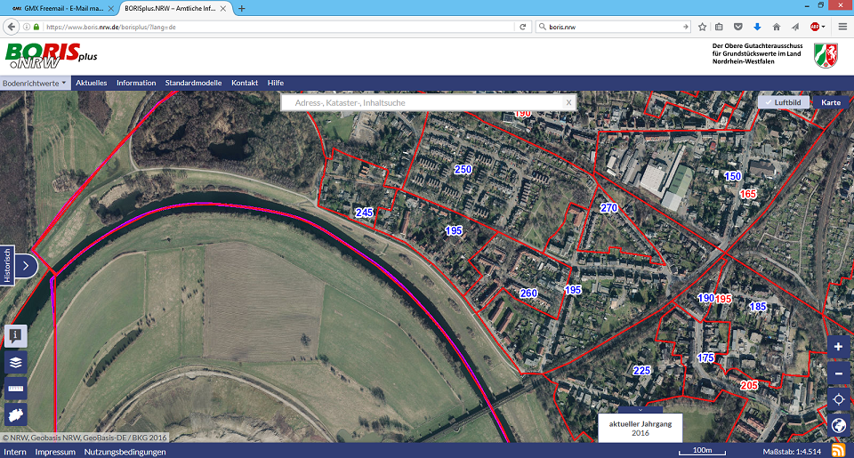Click the NRW region outline icon
This screenshot has height=458, width=854.
click(16, 414)
